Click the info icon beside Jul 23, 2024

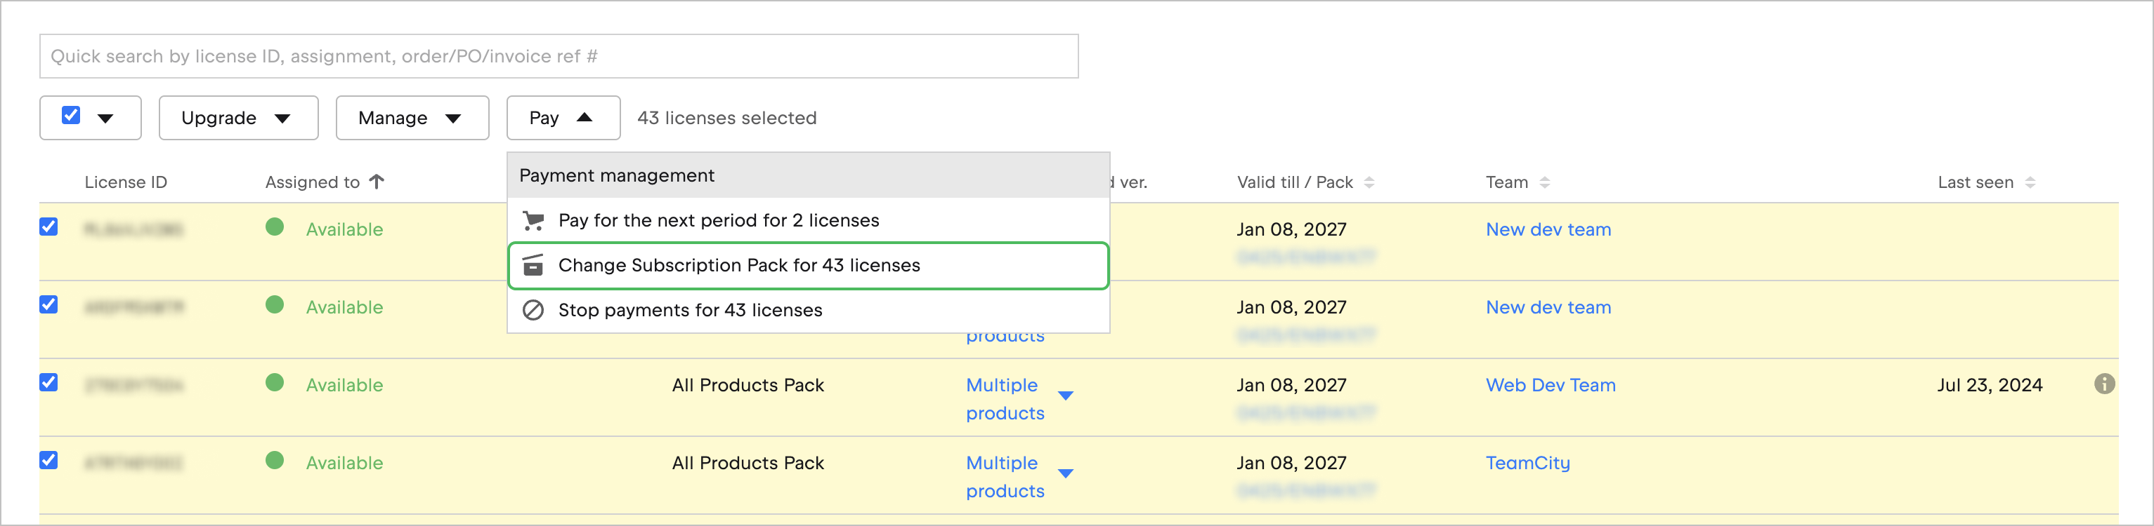[2104, 384]
